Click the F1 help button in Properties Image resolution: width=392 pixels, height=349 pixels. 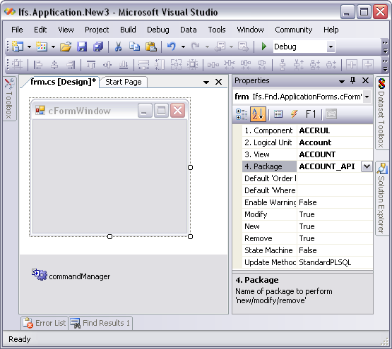(x=311, y=114)
